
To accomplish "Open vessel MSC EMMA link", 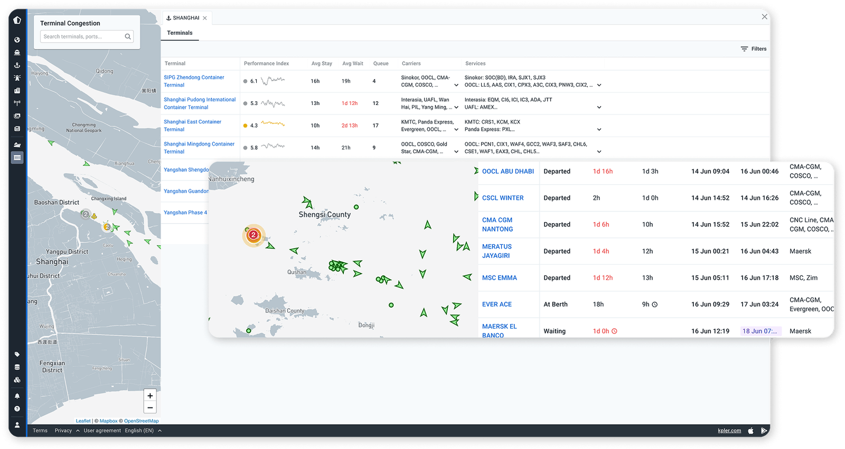I will pyautogui.click(x=500, y=278).
